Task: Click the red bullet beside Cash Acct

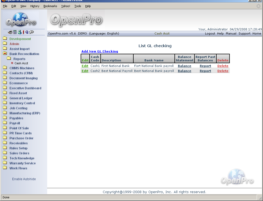Action: pyautogui.click(x=12, y=63)
